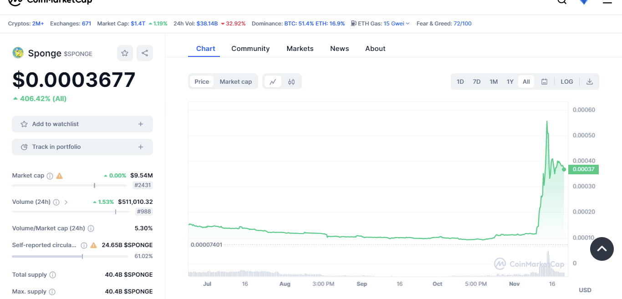Click the #2431 market cap rank badge
Screen dimensions: 622x299
click(143, 185)
